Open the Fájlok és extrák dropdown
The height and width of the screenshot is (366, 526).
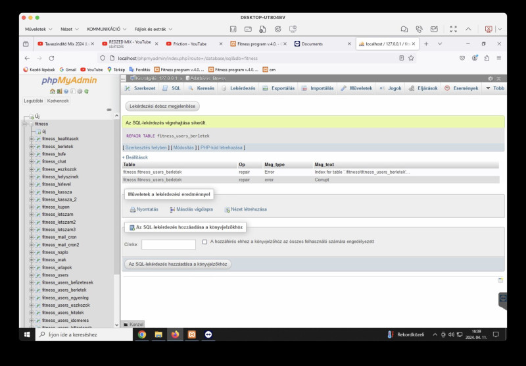153,29
